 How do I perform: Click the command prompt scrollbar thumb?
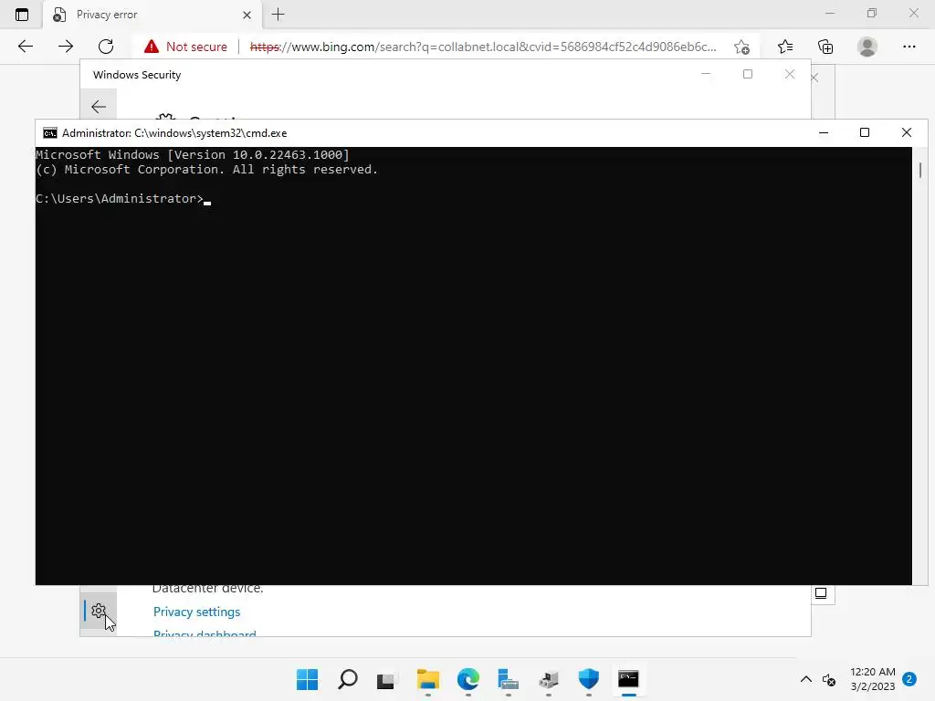[920, 170]
